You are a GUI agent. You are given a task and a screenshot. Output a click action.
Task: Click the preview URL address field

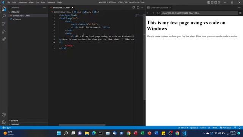coord(199,13)
